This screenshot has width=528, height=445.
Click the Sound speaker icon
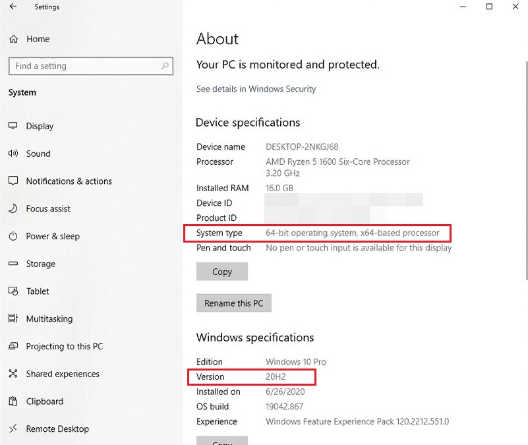[x=13, y=154]
